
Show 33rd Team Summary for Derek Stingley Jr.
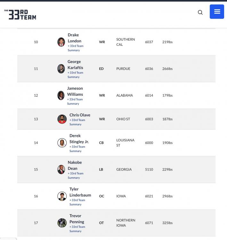point(77,149)
